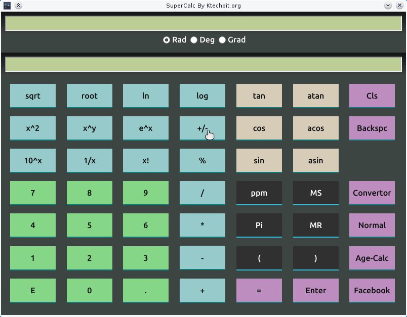Click digit 0
Image resolution: width=407 pixels, height=317 pixels.
click(90, 291)
